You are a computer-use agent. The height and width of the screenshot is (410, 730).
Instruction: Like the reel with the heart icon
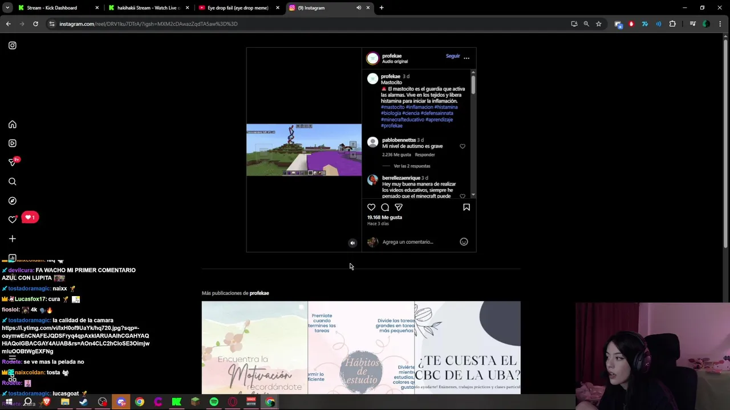(x=371, y=207)
